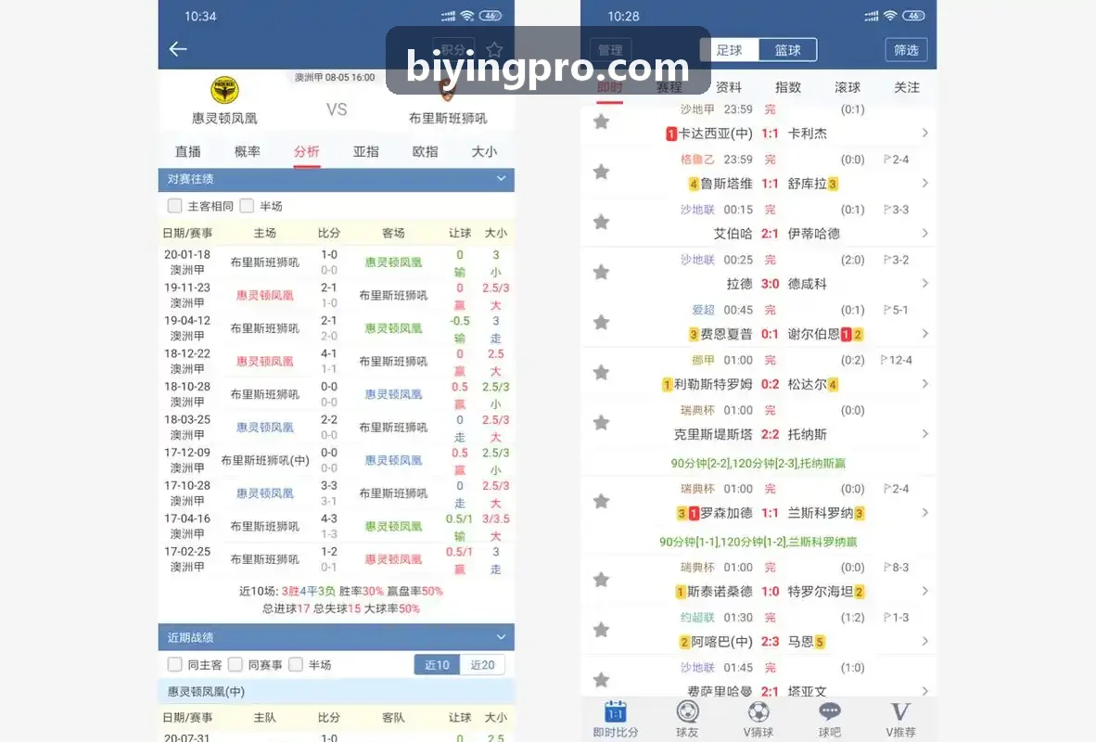Image resolution: width=1096 pixels, height=742 pixels.
Task: Favorite the 费恩夏普 vs 谢尔伯恩 match star
Action: point(601,323)
